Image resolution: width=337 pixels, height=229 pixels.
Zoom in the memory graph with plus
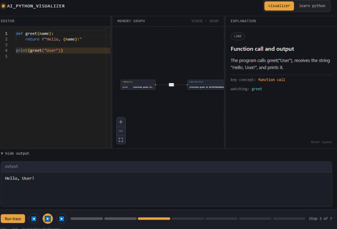coord(121,122)
